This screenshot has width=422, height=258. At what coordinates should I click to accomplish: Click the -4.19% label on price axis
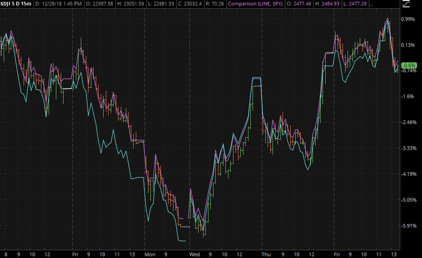408,174
